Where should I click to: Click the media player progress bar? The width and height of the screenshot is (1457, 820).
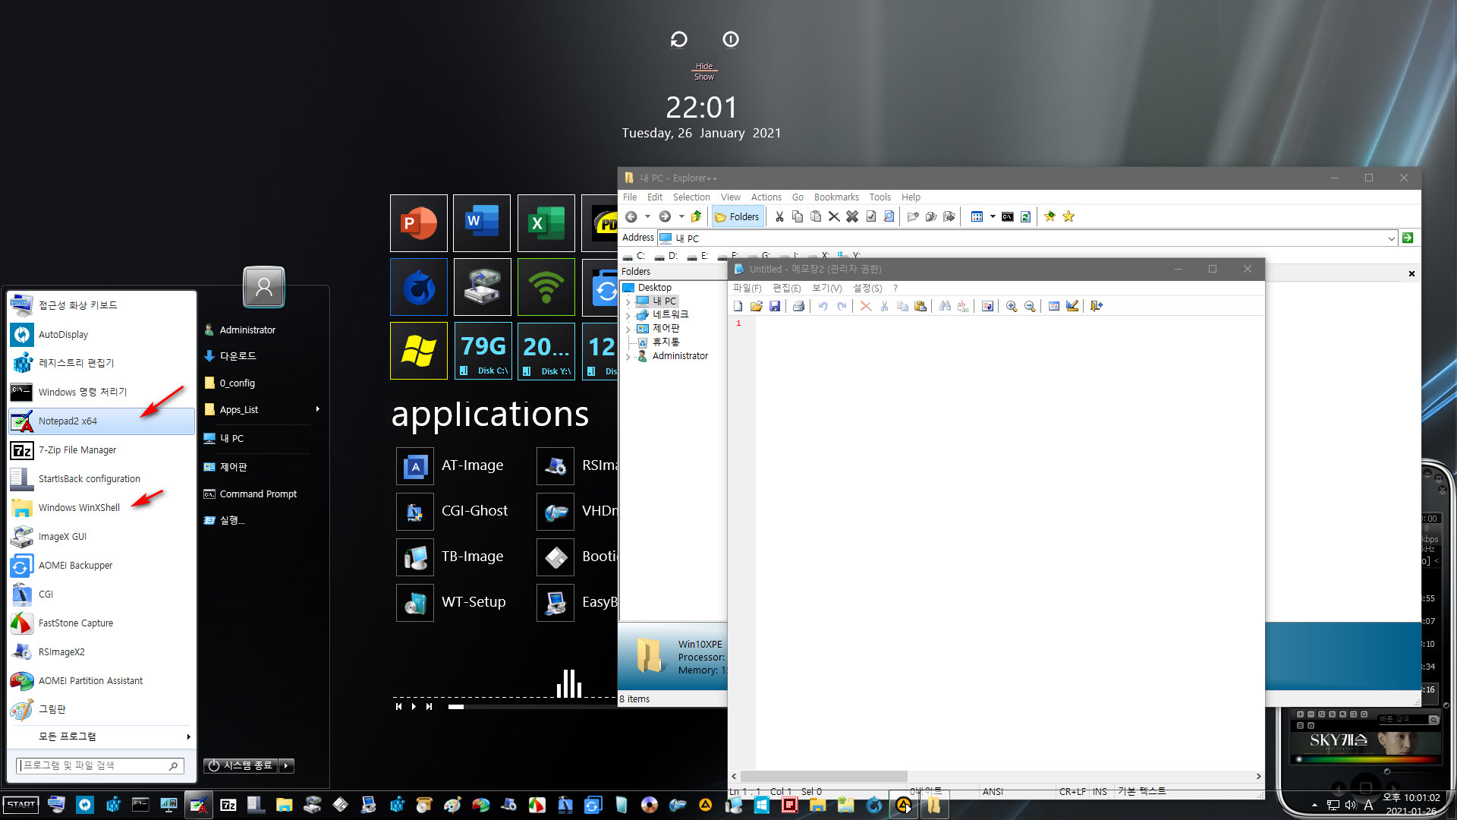point(533,707)
